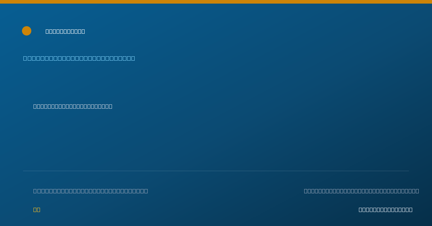Open the light-blue headline text line
Image resolution: width=432 pixels, height=226 pixels.
pos(79,58)
